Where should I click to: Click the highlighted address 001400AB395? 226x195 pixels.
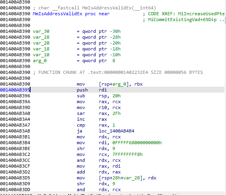(15, 90)
